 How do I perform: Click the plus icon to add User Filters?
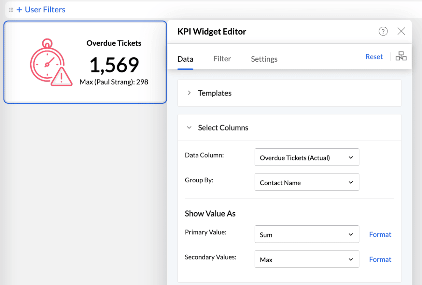coord(19,10)
